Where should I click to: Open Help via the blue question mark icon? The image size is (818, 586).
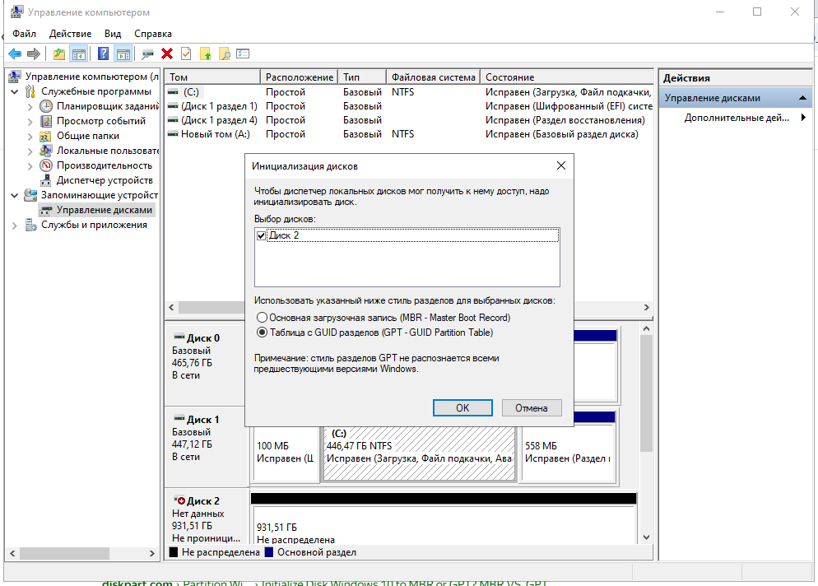104,53
